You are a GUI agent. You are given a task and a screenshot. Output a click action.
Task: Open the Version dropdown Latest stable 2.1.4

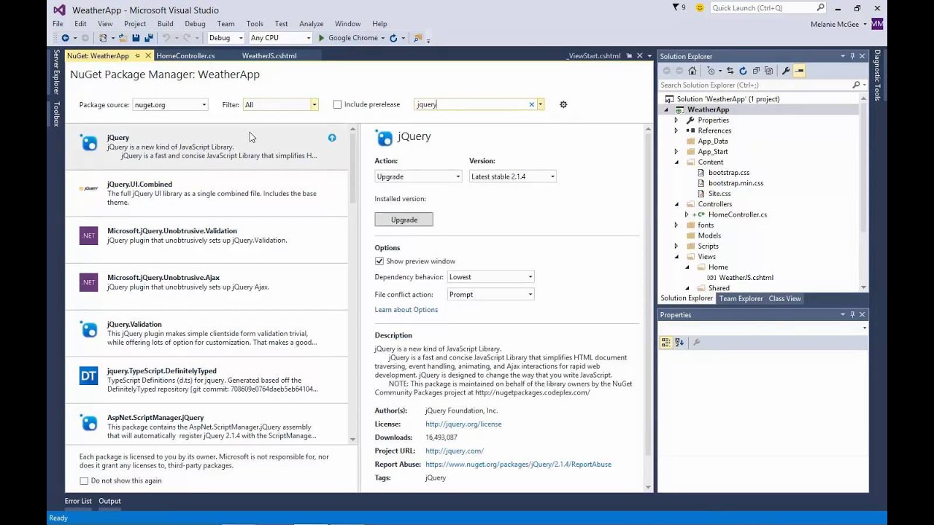point(512,176)
